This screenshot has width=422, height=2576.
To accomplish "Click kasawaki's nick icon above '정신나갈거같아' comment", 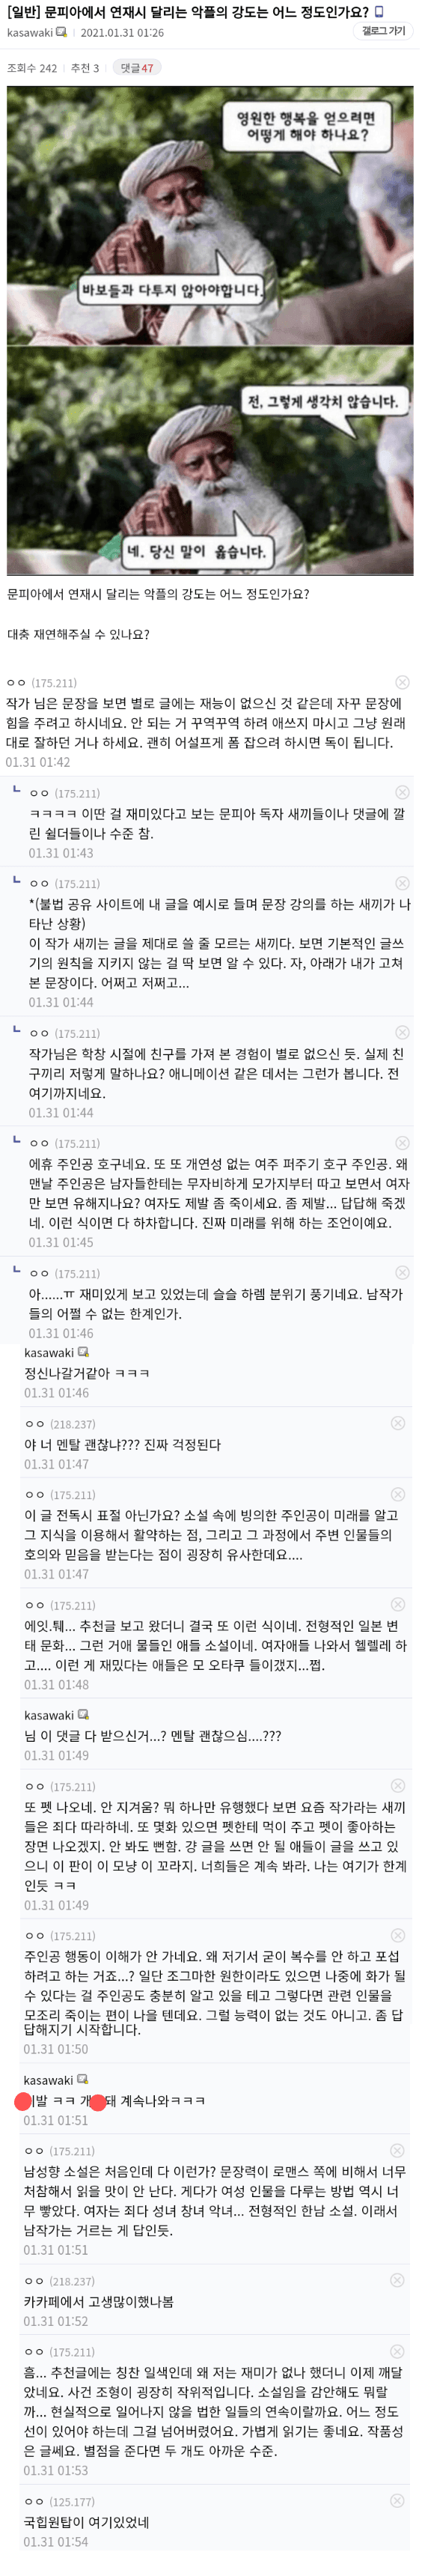I will click(x=83, y=1353).
